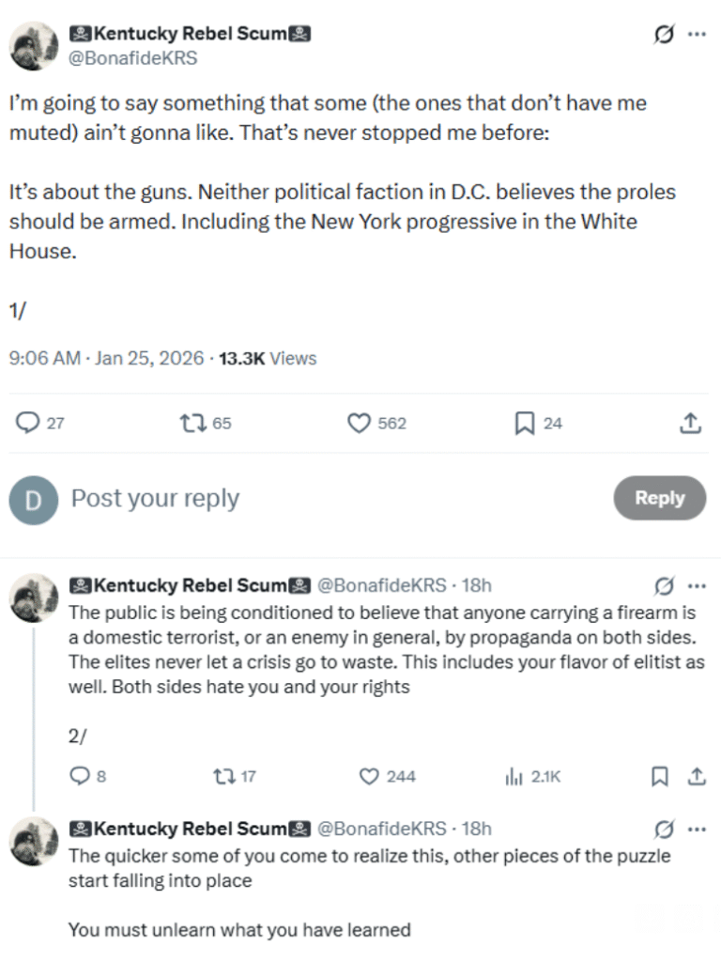Reply to the second thread post (8 replies)
The image size is (721, 962).
click(x=80, y=777)
